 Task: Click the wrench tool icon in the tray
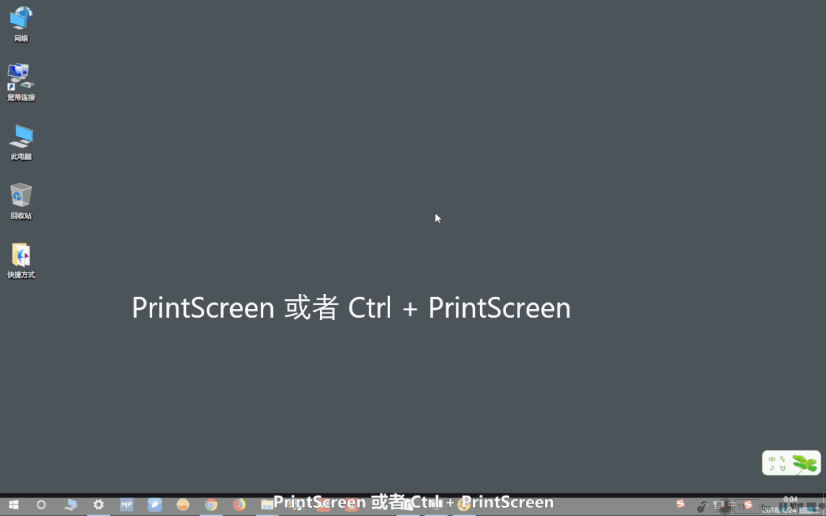tap(701, 506)
